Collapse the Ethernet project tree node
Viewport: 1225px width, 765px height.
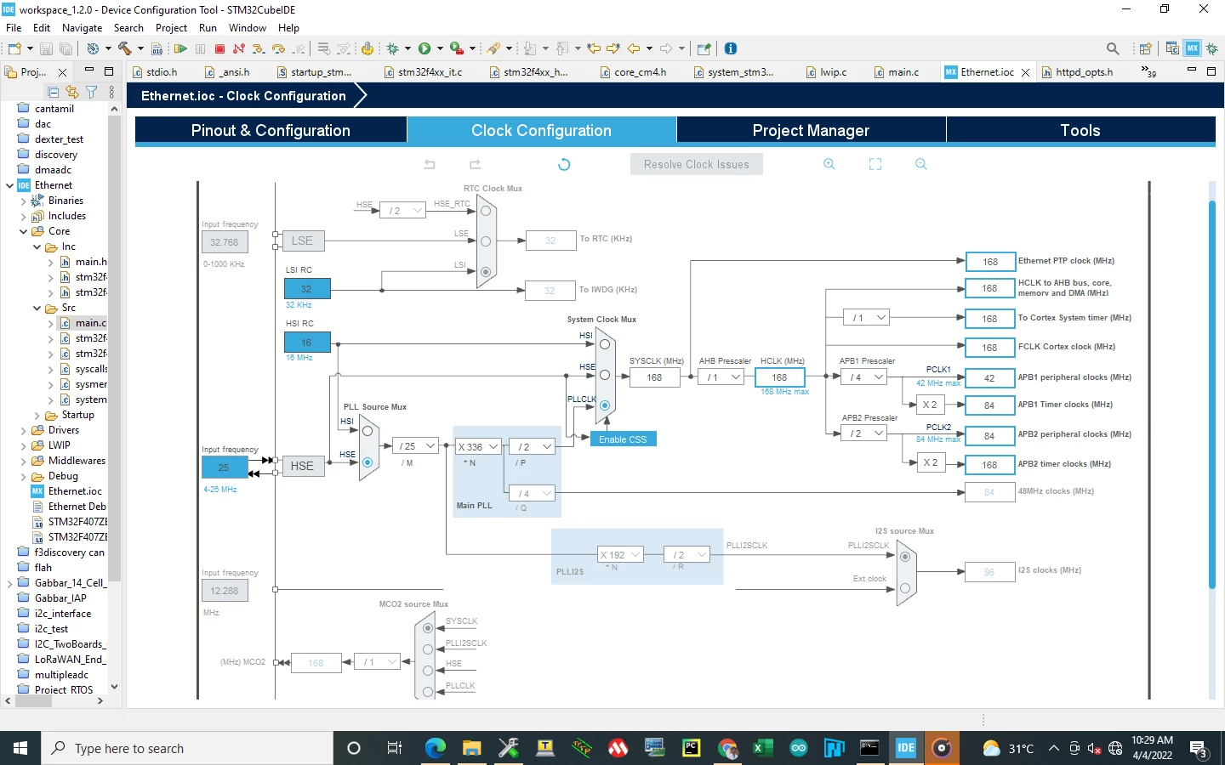click(9, 185)
